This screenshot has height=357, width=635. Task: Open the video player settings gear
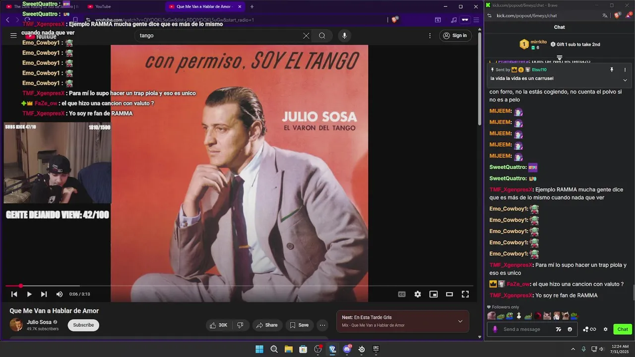point(418,294)
